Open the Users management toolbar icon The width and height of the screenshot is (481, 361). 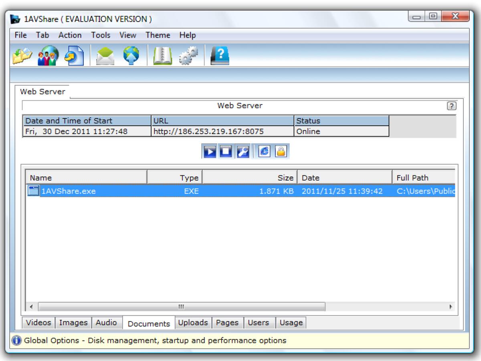point(47,56)
